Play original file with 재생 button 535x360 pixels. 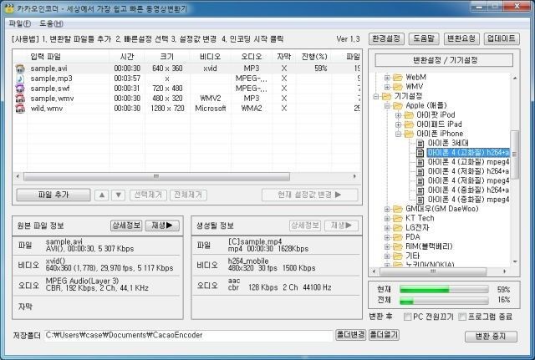[162, 226]
